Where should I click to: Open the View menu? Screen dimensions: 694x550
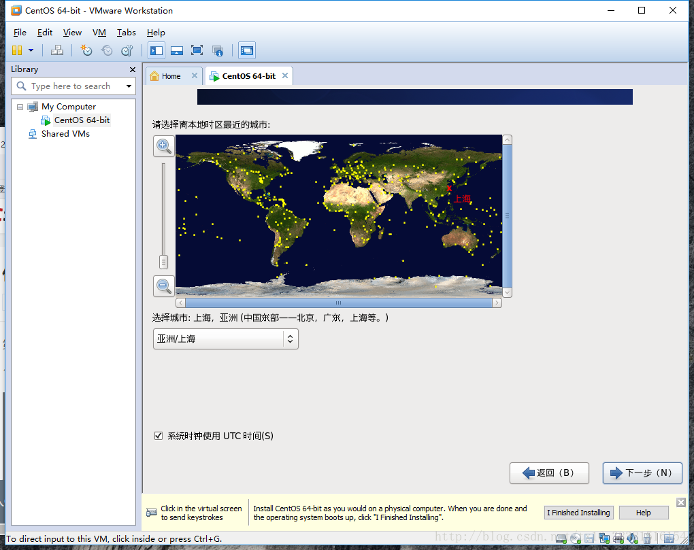click(72, 32)
